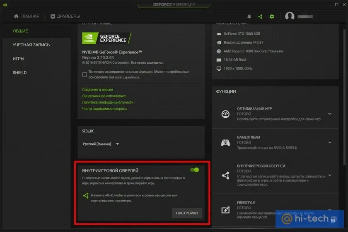Click the driver version icon beside 445.87
Viewport: 348px width, 232px height.
219,43
